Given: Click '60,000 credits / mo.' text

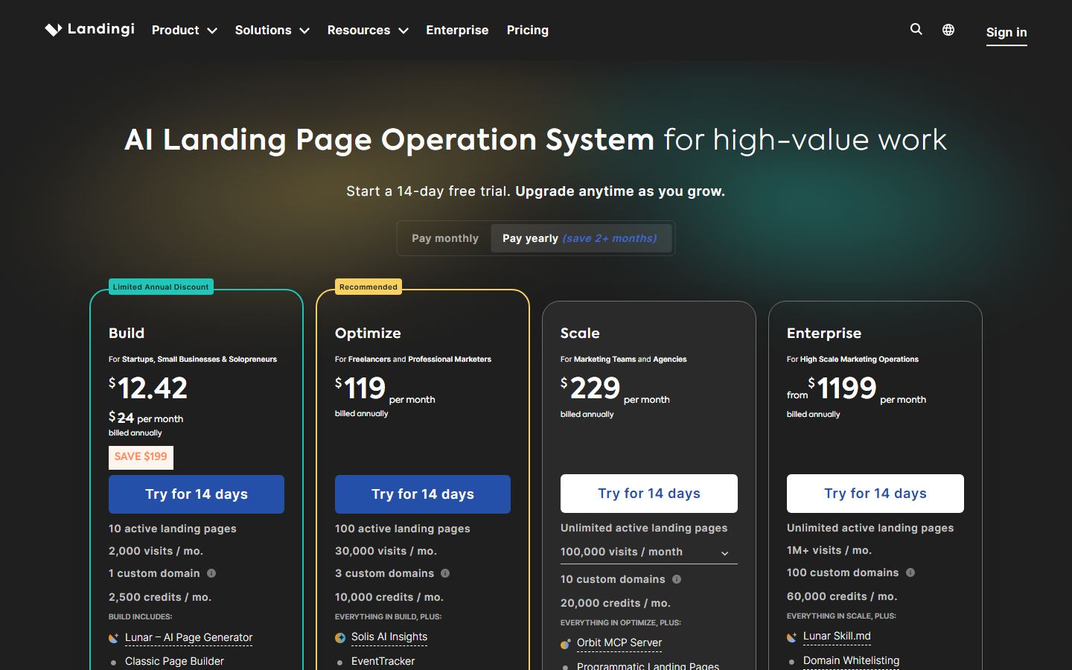Looking at the screenshot, I should (842, 596).
